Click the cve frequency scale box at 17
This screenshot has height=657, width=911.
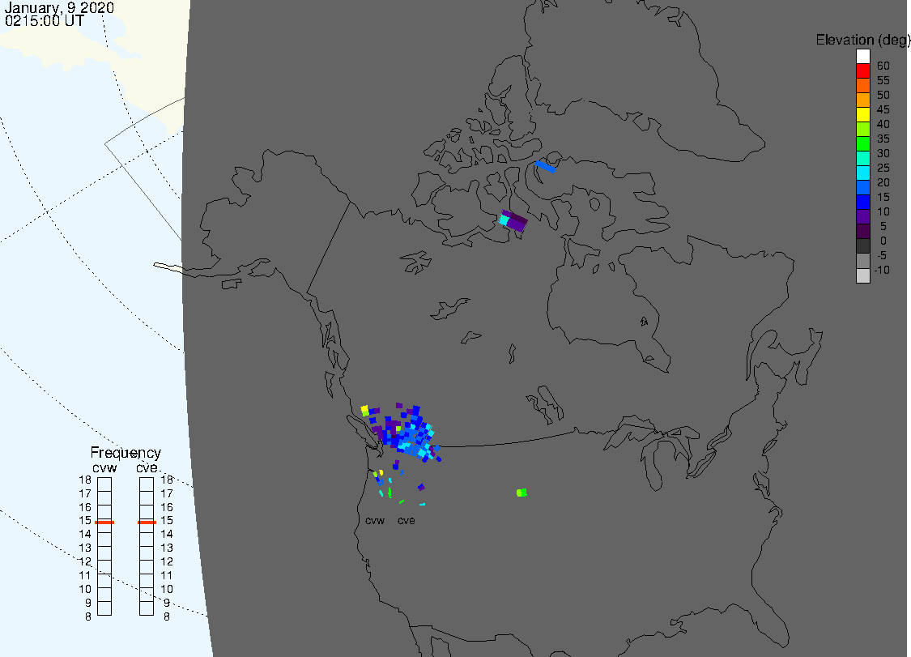(x=147, y=498)
